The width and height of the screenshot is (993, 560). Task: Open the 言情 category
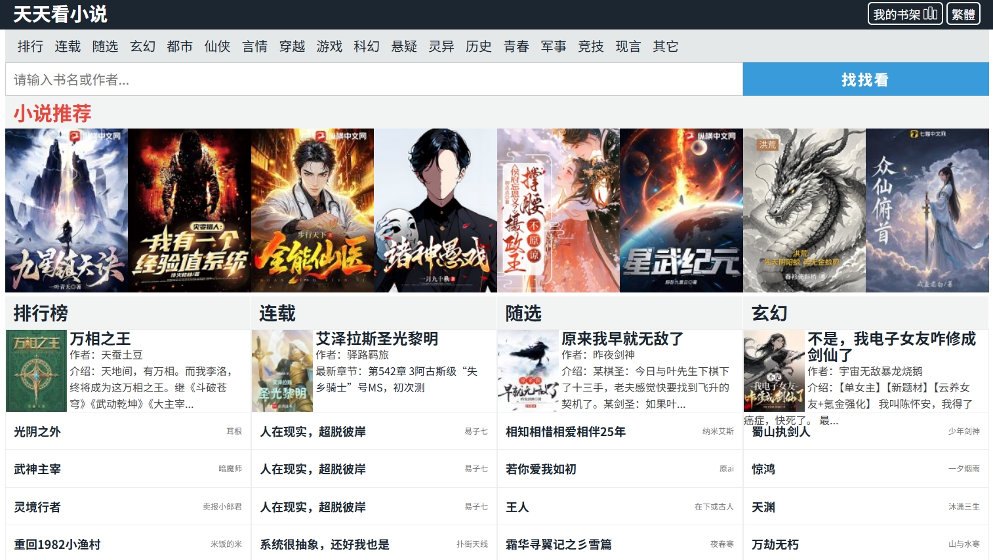point(254,46)
